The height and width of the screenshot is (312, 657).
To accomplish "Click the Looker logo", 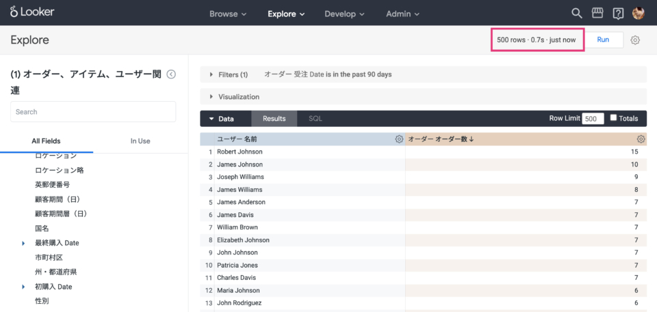I will [32, 12].
